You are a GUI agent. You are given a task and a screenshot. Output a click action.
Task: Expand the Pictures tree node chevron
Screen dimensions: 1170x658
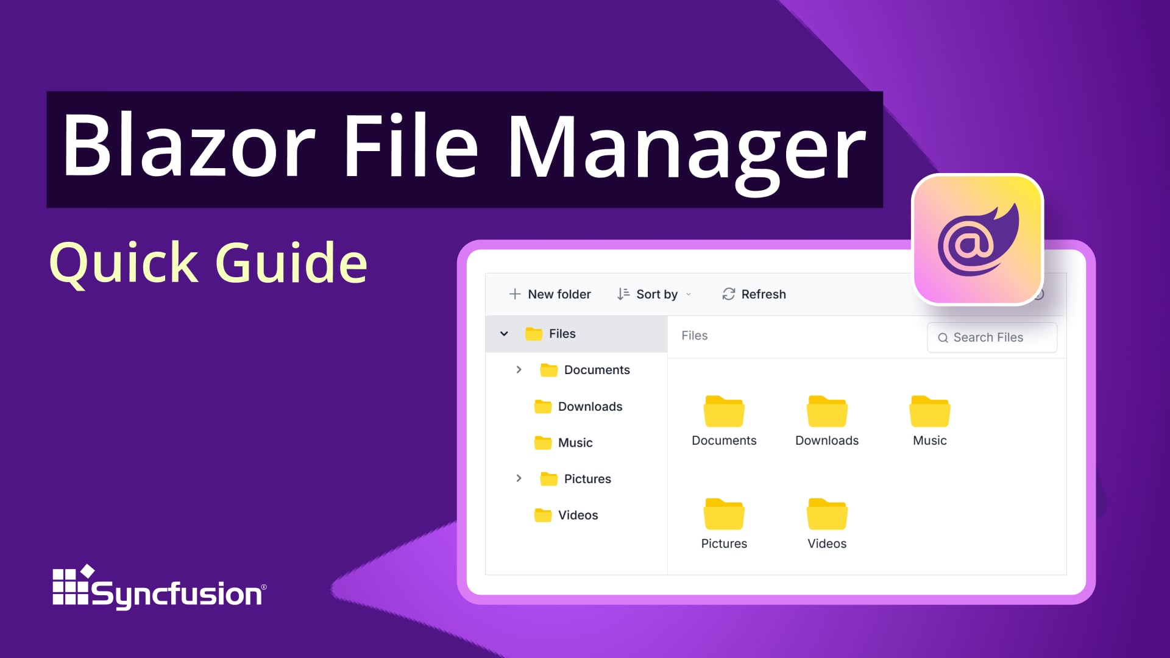tap(519, 478)
